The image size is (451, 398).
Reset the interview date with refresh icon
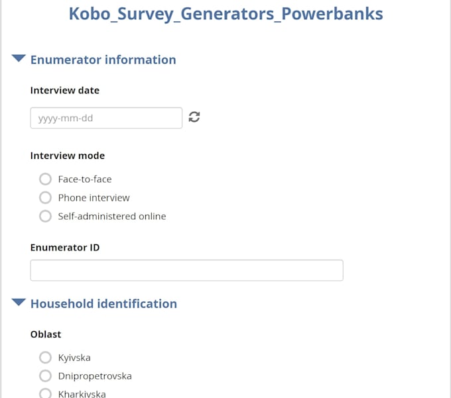pyautogui.click(x=194, y=117)
